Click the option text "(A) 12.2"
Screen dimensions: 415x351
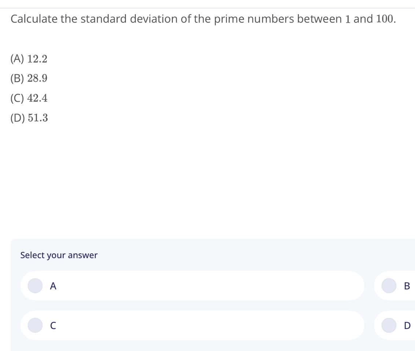coord(29,59)
